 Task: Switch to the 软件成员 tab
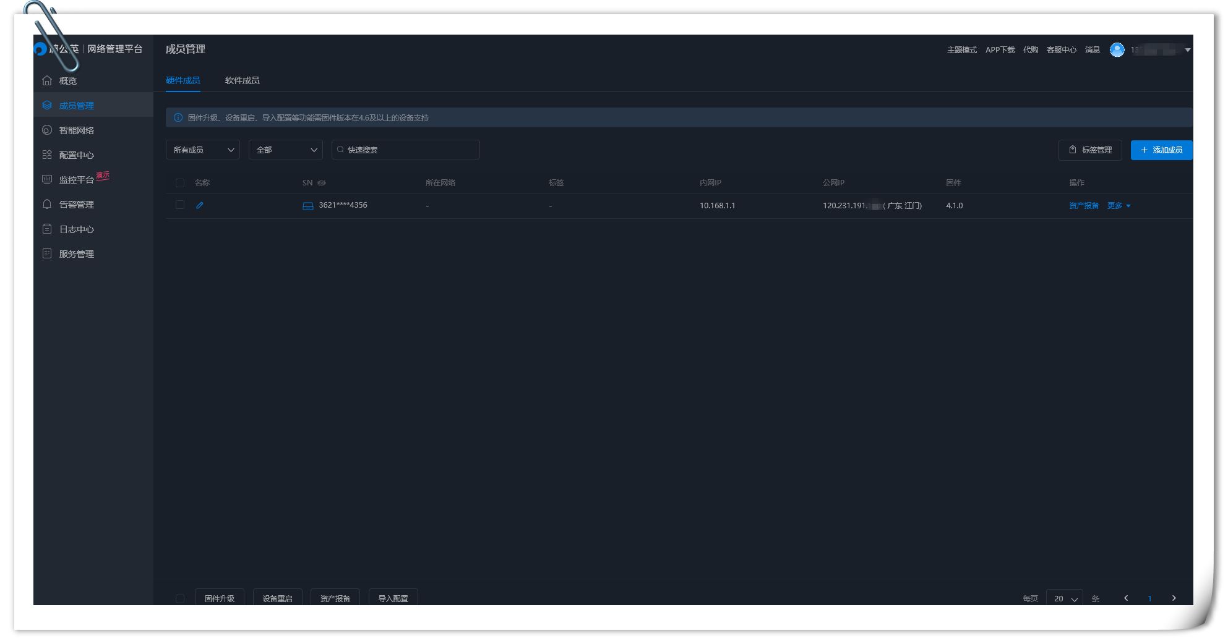pyautogui.click(x=242, y=80)
